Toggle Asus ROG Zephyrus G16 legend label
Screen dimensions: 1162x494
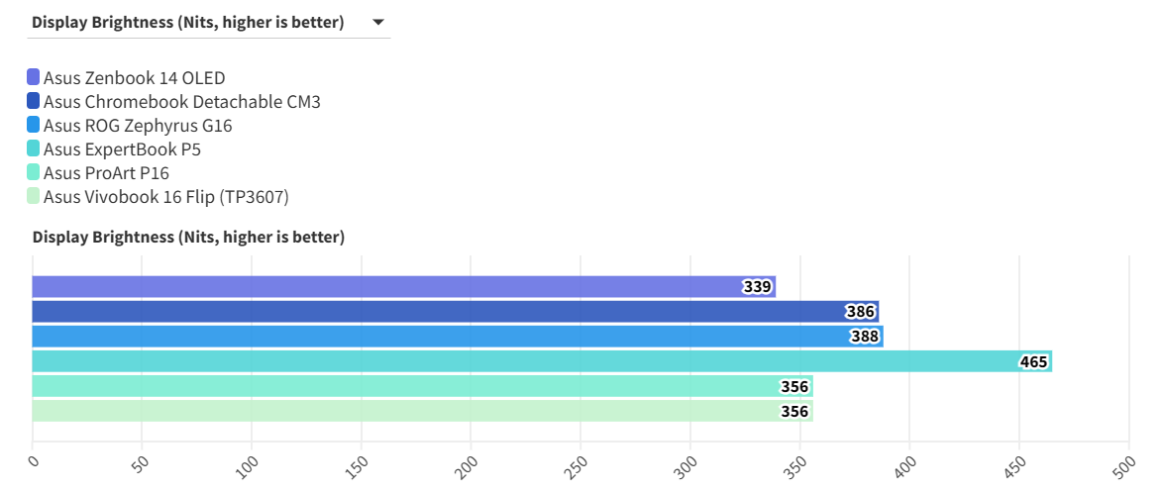[x=138, y=125]
